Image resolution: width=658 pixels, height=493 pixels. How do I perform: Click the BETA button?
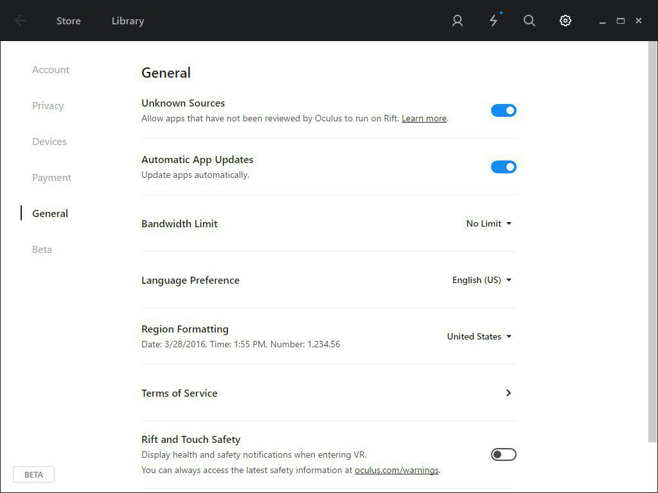(33, 474)
